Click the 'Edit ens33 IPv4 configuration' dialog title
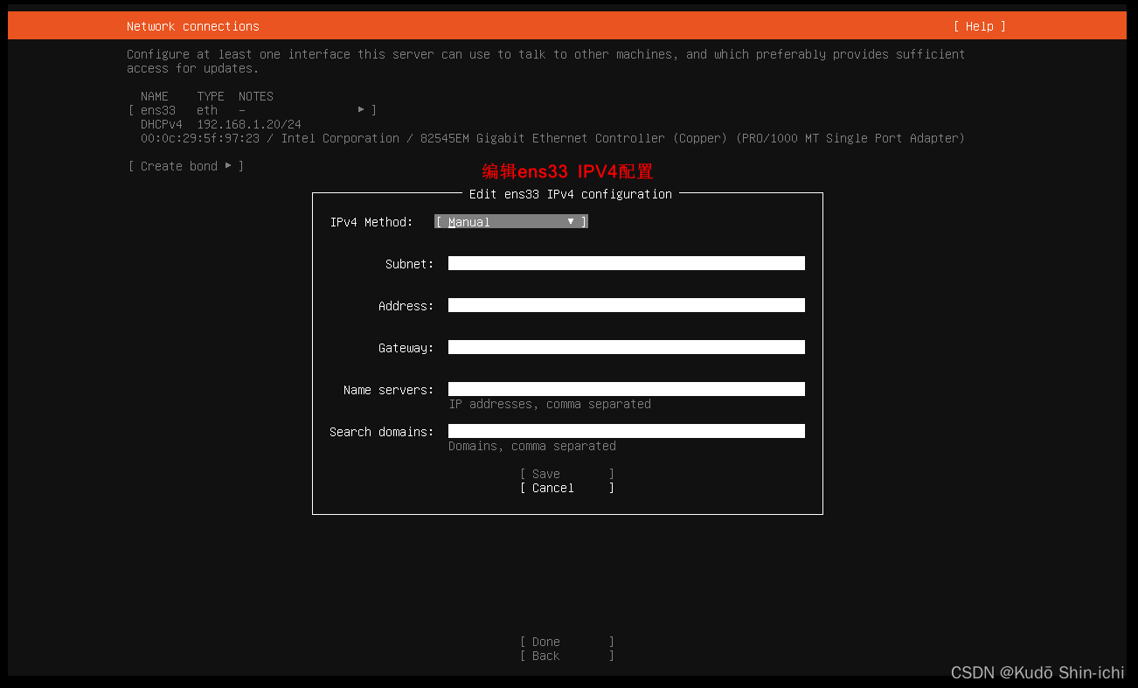Image resolution: width=1138 pixels, height=688 pixels. [x=571, y=194]
